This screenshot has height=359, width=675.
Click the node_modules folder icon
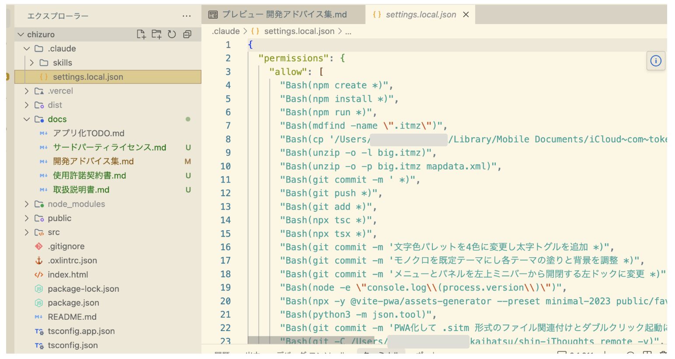click(x=39, y=204)
